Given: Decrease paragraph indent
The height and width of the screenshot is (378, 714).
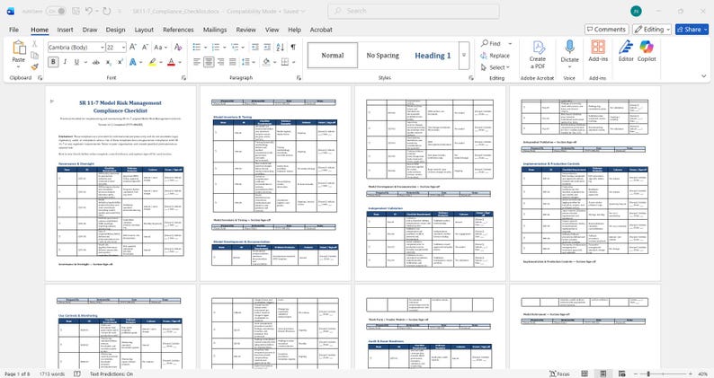Looking at the screenshot, I should 255,47.
